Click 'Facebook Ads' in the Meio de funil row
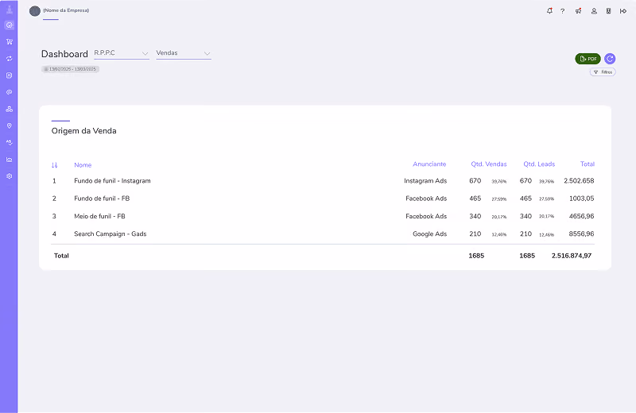 [x=426, y=217]
